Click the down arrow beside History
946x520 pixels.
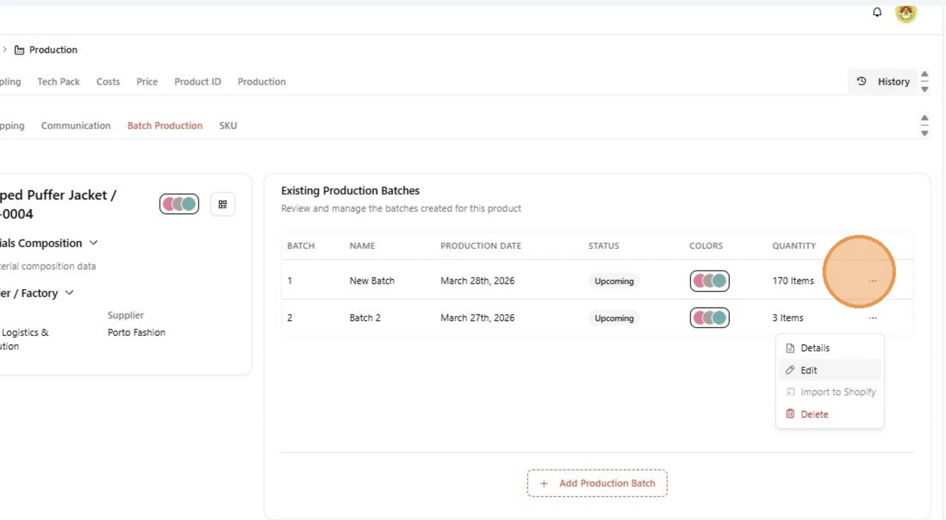pos(924,89)
